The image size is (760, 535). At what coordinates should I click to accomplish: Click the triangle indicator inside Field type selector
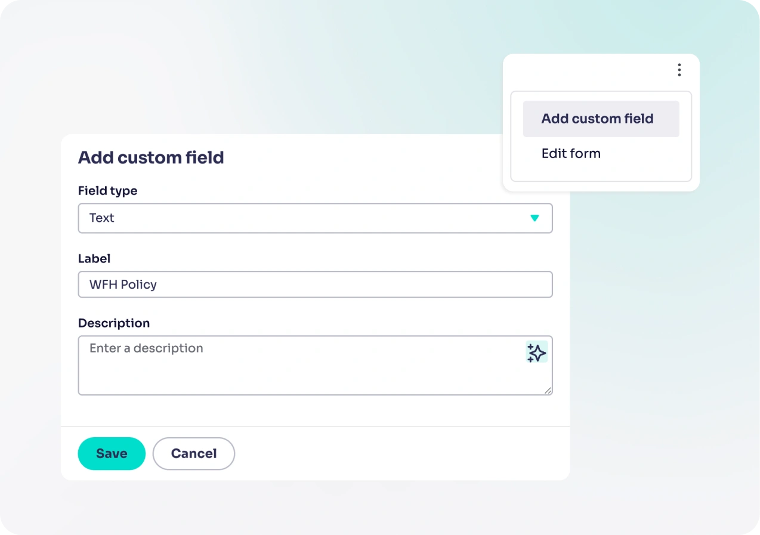pos(535,218)
